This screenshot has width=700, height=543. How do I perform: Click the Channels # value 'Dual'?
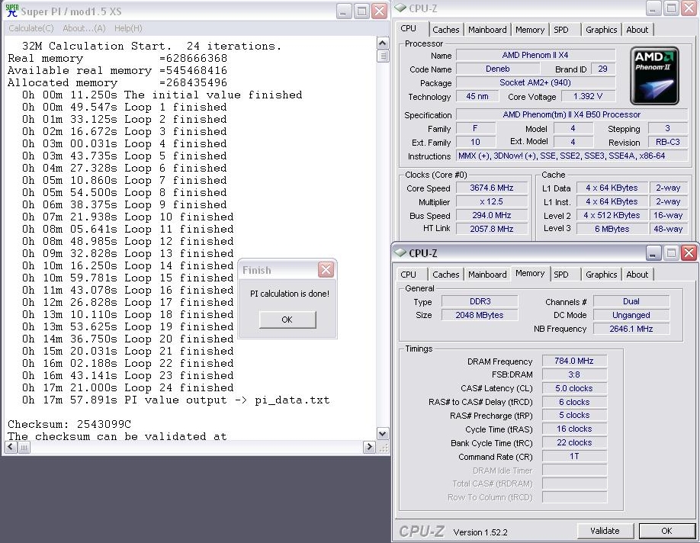631,301
